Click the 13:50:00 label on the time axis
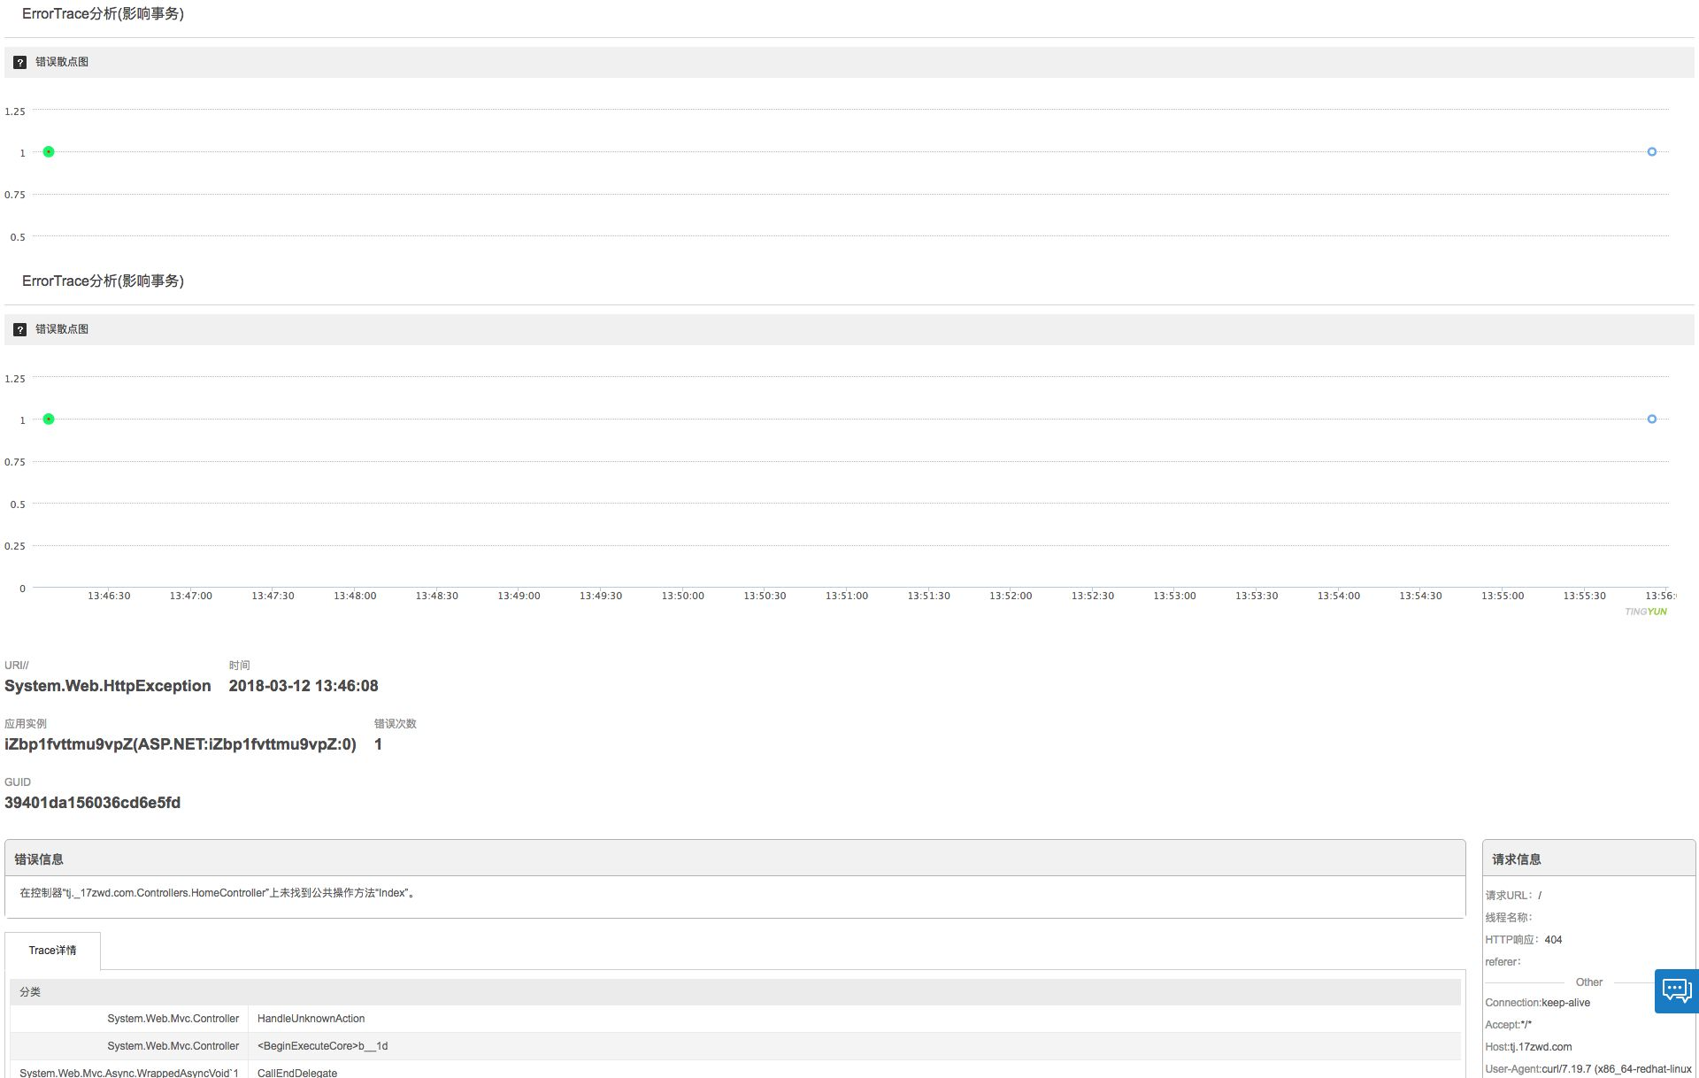Viewport: 1699px width, 1078px height. [x=682, y=596]
